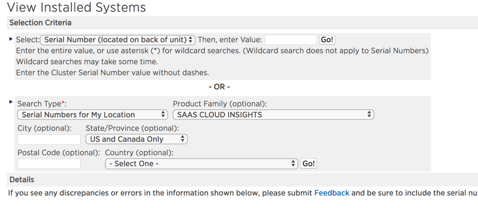Image resolution: width=478 pixels, height=208 pixels.
Task: Open the SAAS CLOUD INSIGHTS product family dropdown
Action: (x=273, y=115)
